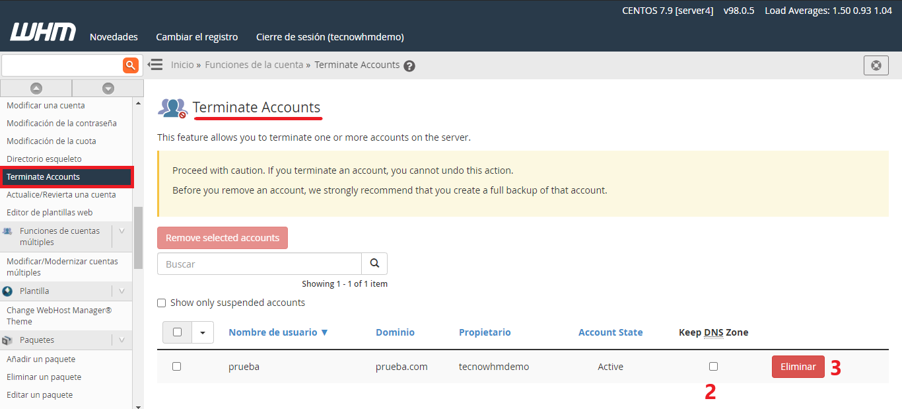Open Modificación de la contraseña sidebar link
This screenshot has width=902, height=409.
(x=61, y=124)
